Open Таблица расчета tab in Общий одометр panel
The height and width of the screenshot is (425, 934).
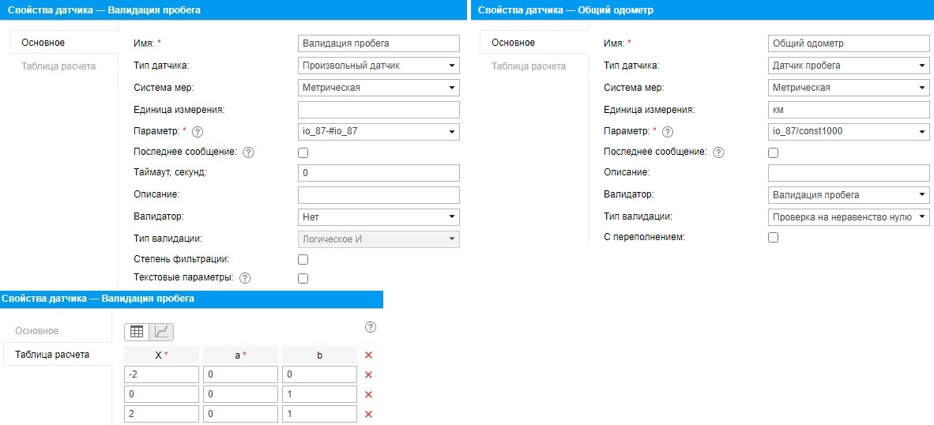click(528, 66)
